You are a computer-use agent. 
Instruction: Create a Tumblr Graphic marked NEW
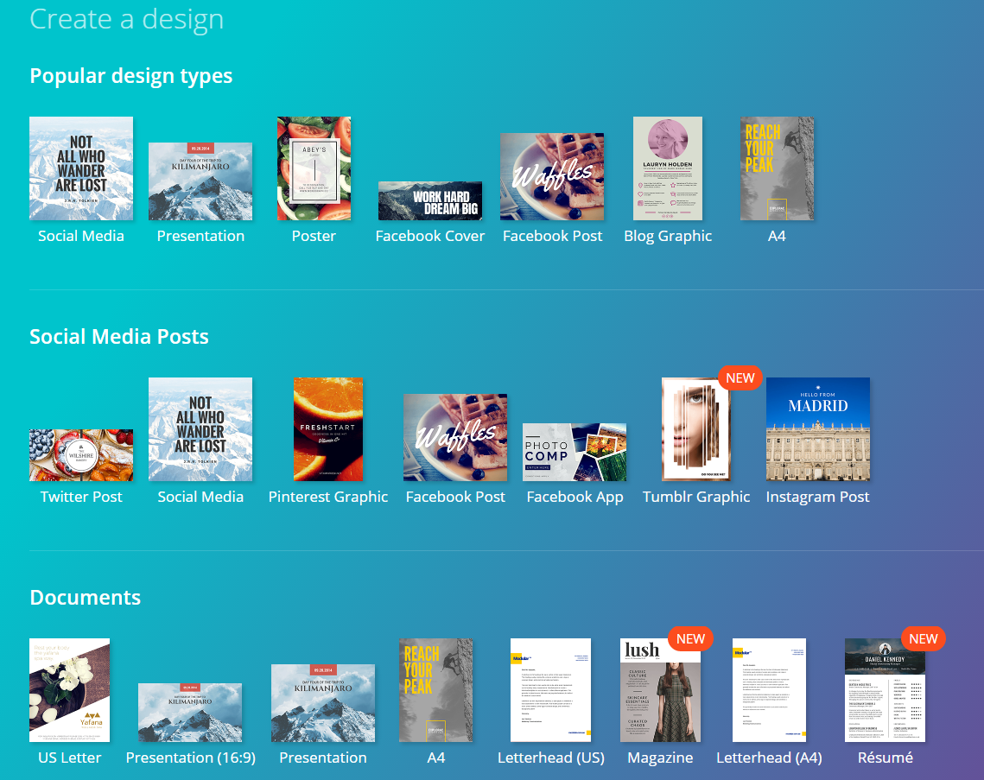point(696,429)
